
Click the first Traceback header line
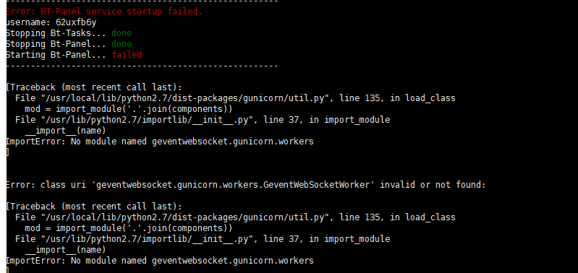(94, 87)
